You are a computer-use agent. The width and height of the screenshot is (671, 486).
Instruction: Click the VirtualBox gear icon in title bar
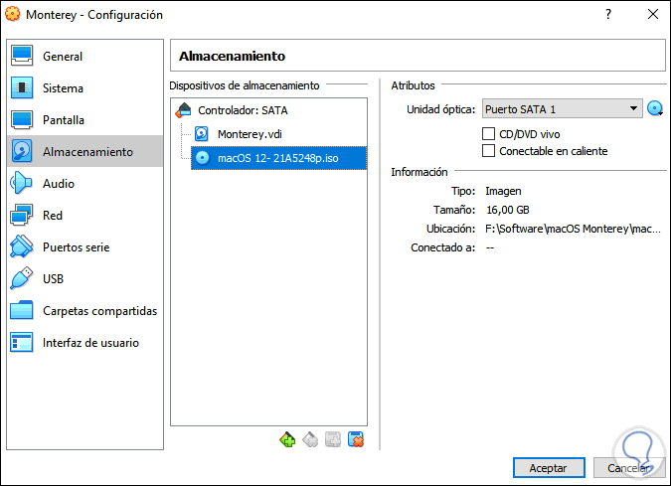coord(12,14)
